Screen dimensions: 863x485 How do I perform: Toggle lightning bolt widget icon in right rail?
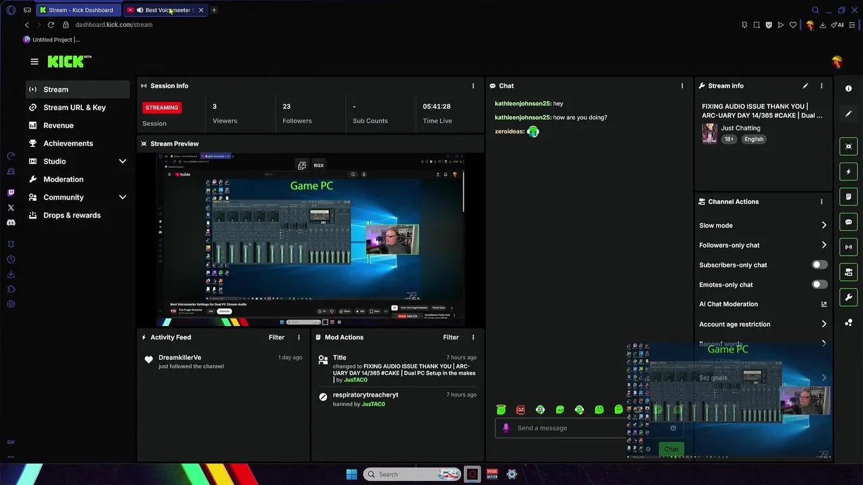pyautogui.click(x=848, y=172)
